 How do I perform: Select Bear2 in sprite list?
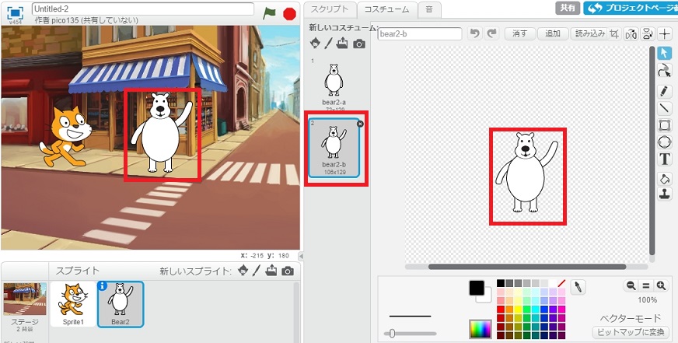click(x=121, y=303)
